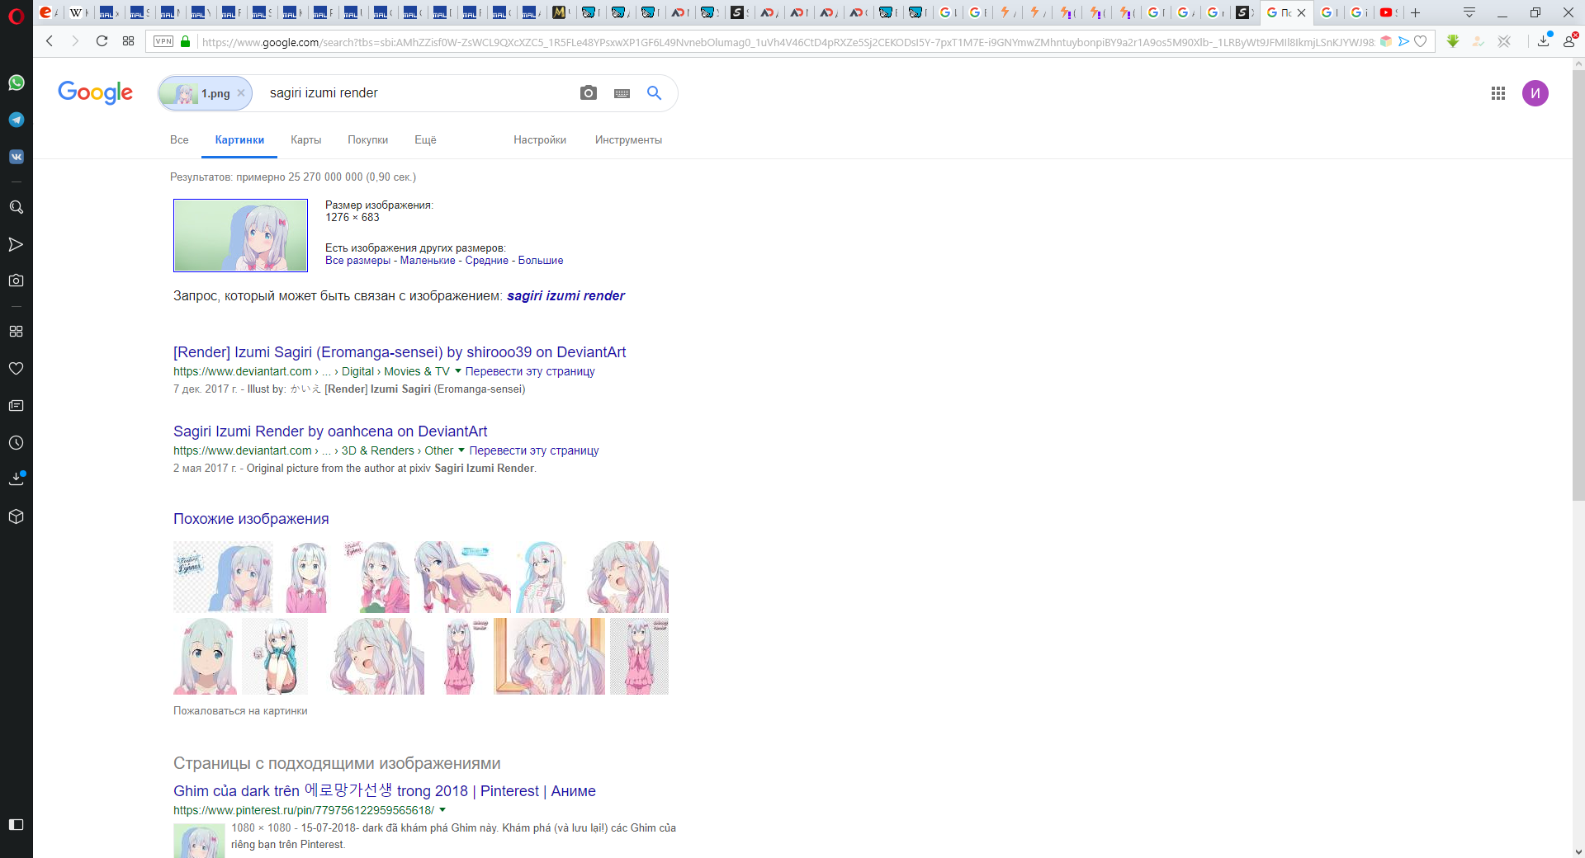Open History from the sidebar clock icon
The image size is (1585, 858).
16,442
